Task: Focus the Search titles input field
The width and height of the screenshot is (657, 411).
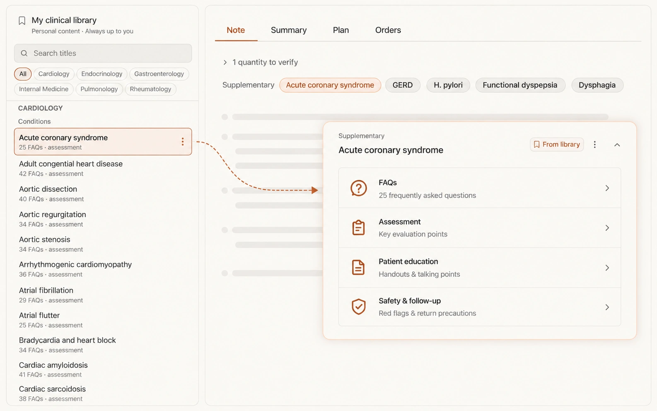Action: [103, 53]
